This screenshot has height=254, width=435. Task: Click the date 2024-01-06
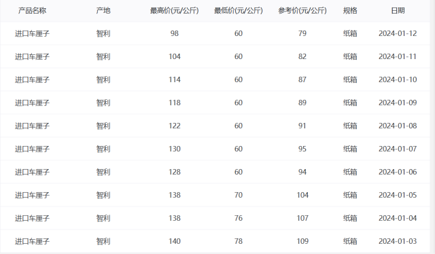tap(398, 172)
